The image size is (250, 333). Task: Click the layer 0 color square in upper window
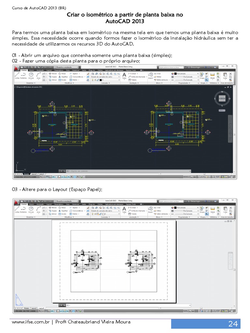tap(101, 80)
